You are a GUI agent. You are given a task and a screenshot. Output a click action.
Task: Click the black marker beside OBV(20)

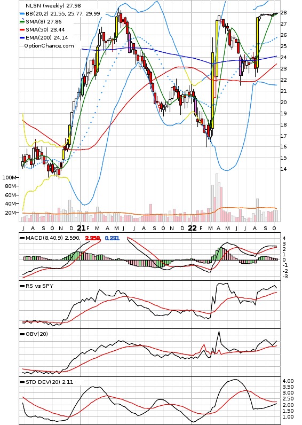[x=22, y=334]
